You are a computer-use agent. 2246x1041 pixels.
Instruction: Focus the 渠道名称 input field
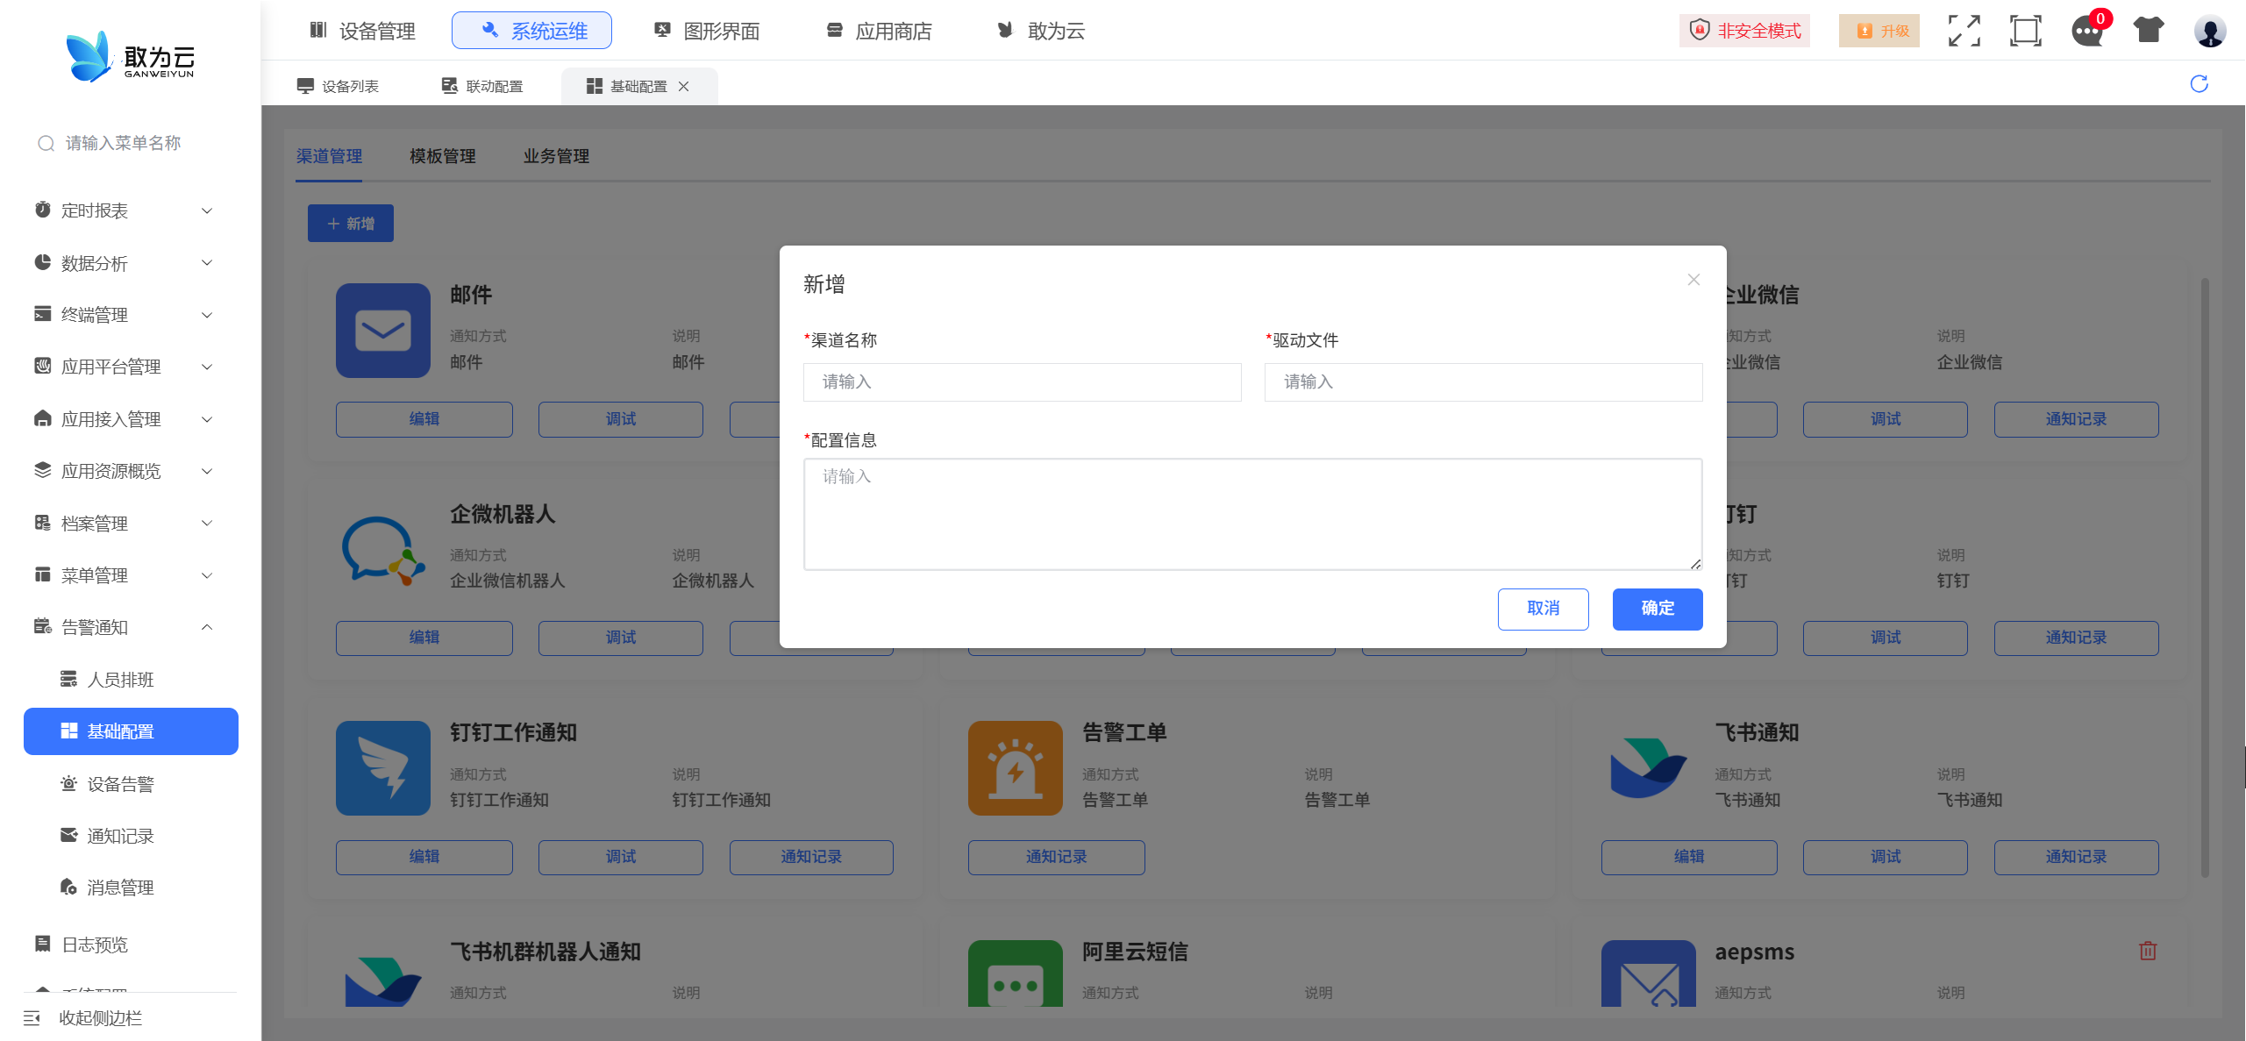[1022, 381]
